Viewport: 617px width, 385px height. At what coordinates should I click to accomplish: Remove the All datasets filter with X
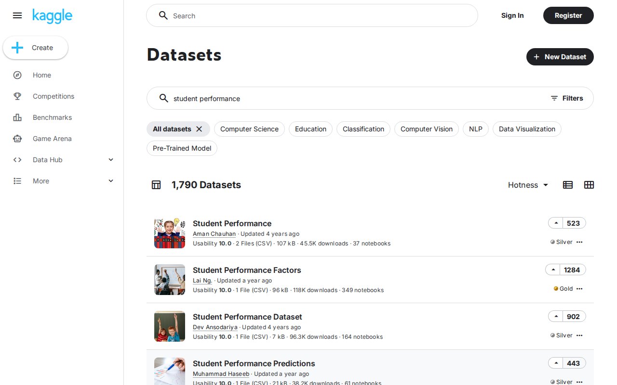pos(199,129)
